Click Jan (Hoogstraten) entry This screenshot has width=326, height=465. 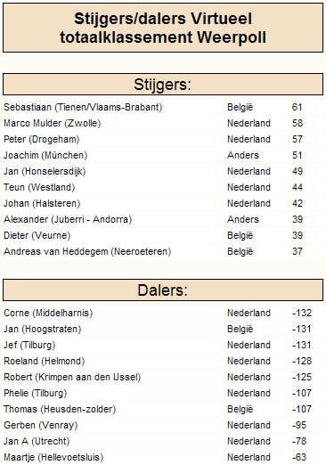coord(43,329)
